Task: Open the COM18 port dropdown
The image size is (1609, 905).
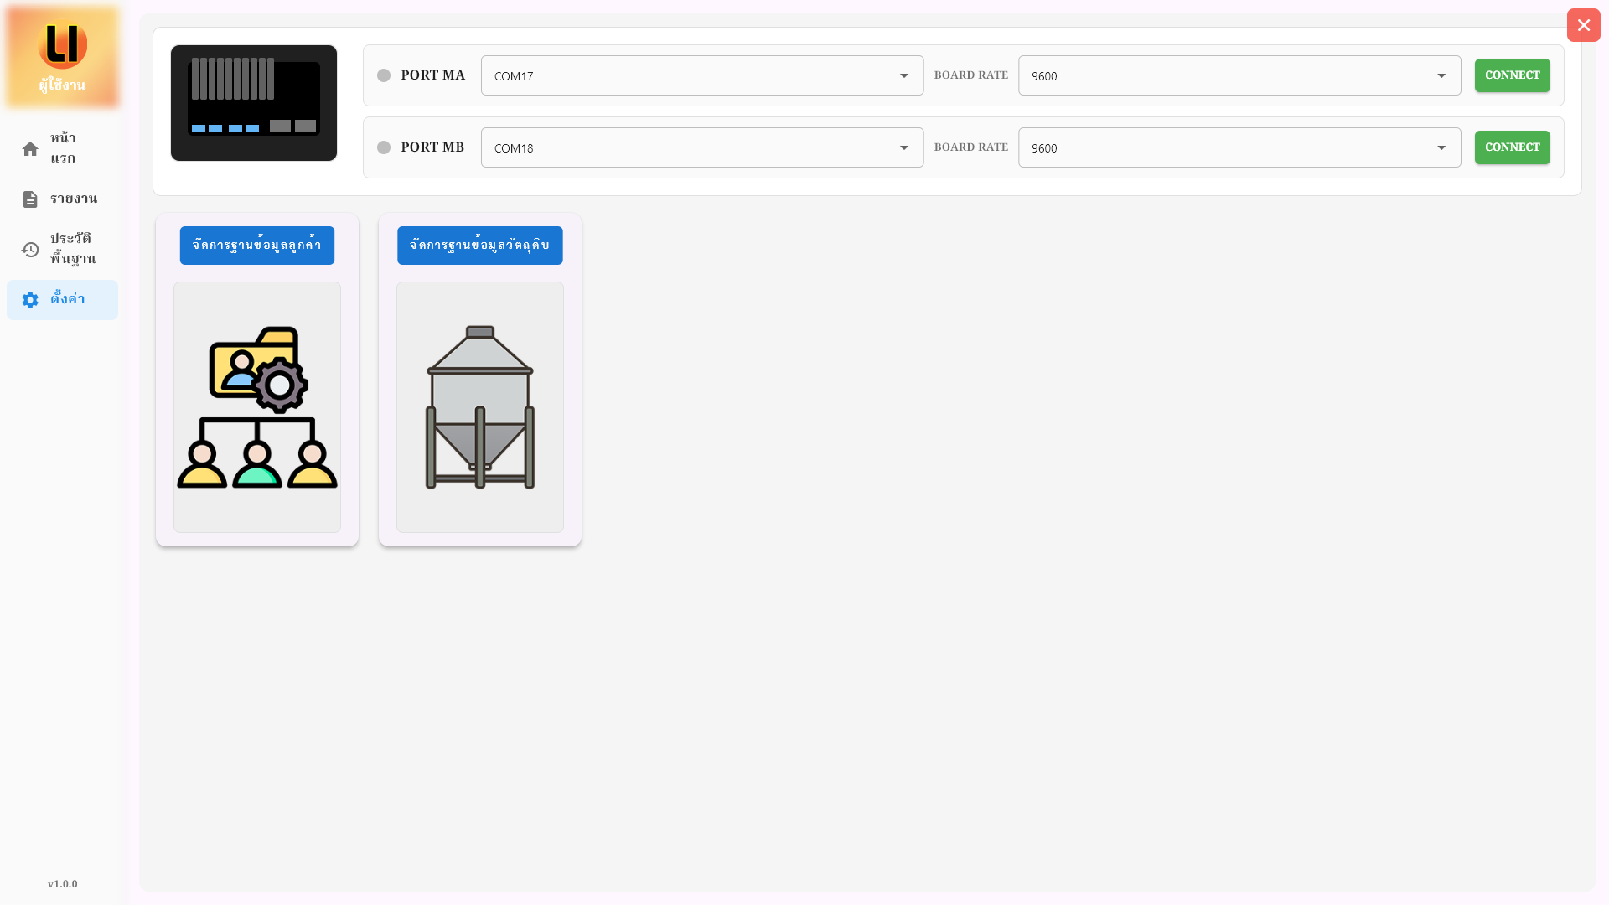Action: [701, 147]
